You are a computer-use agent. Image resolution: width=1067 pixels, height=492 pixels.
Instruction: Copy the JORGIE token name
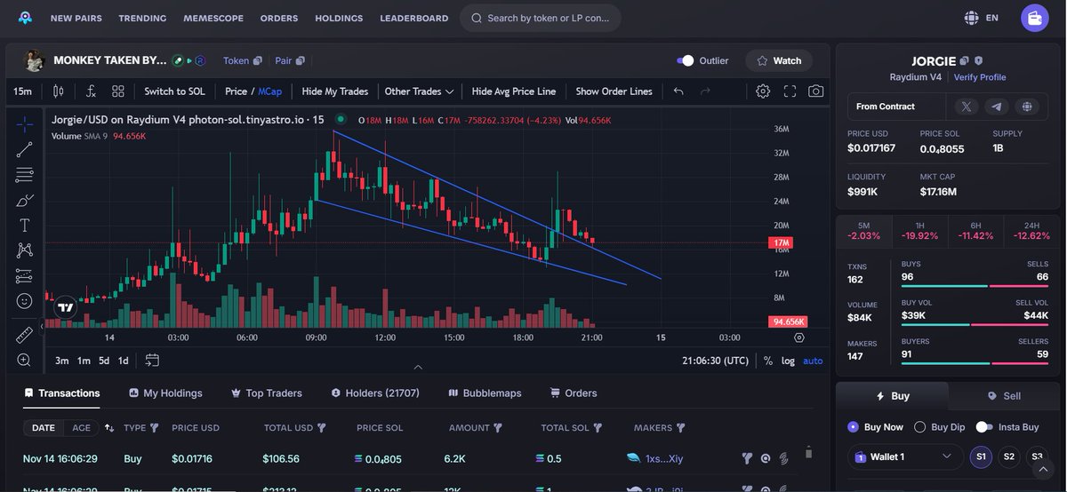[964, 61]
